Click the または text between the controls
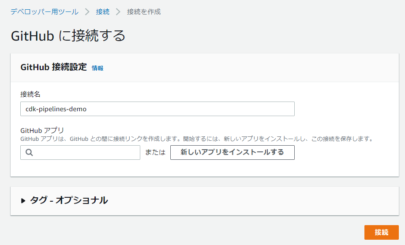405x245 pixels. coord(155,152)
